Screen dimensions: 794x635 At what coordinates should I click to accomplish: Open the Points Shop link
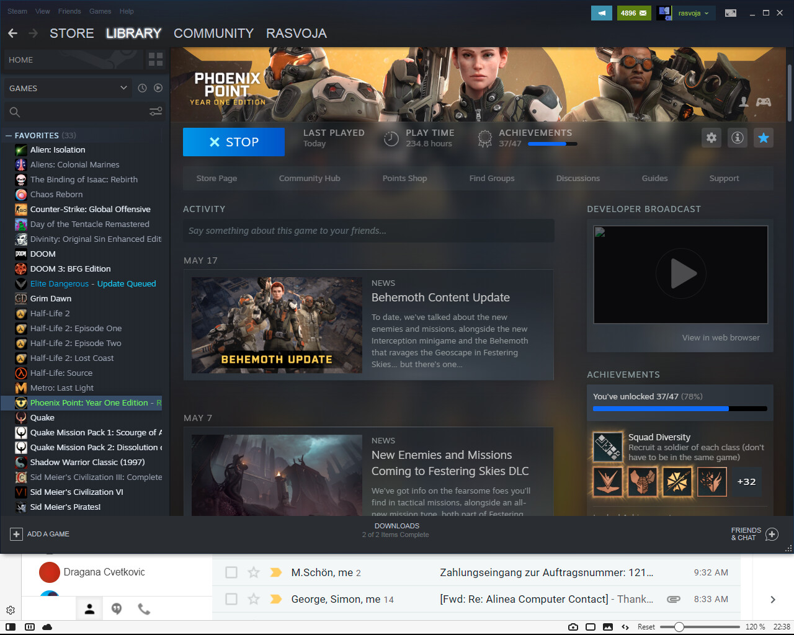404,179
